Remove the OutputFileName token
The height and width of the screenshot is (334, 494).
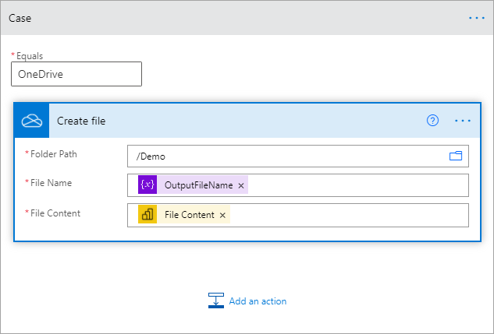[x=241, y=185]
